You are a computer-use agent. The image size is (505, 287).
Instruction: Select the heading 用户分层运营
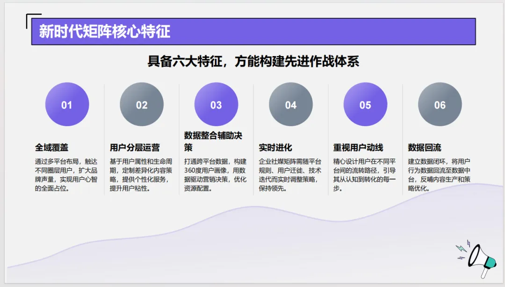(x=135, y=148)
